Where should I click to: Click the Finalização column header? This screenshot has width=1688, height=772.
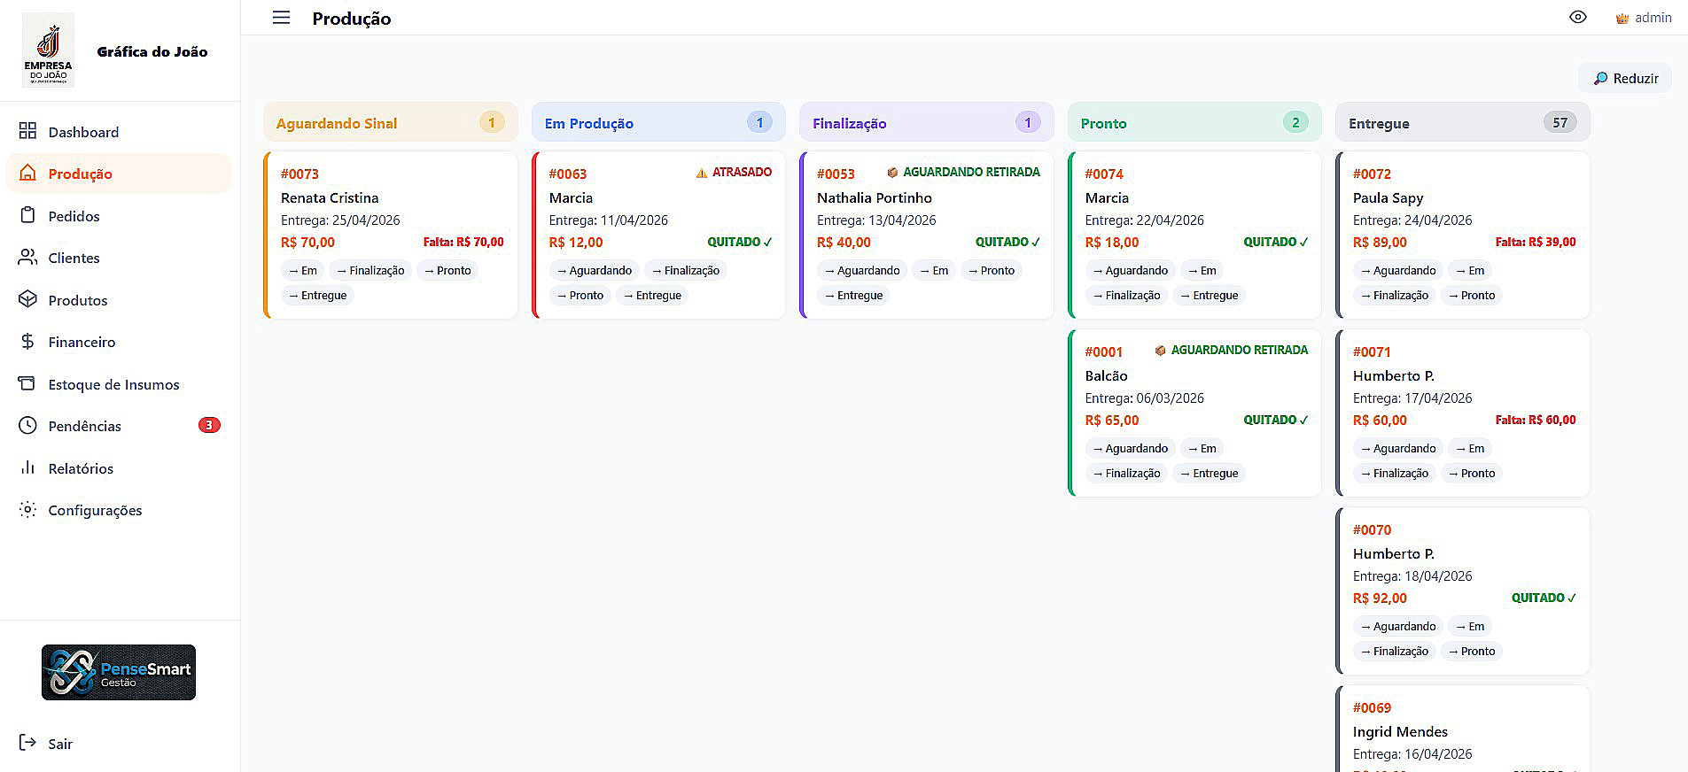pyautogui.click(x=927, y=122)
